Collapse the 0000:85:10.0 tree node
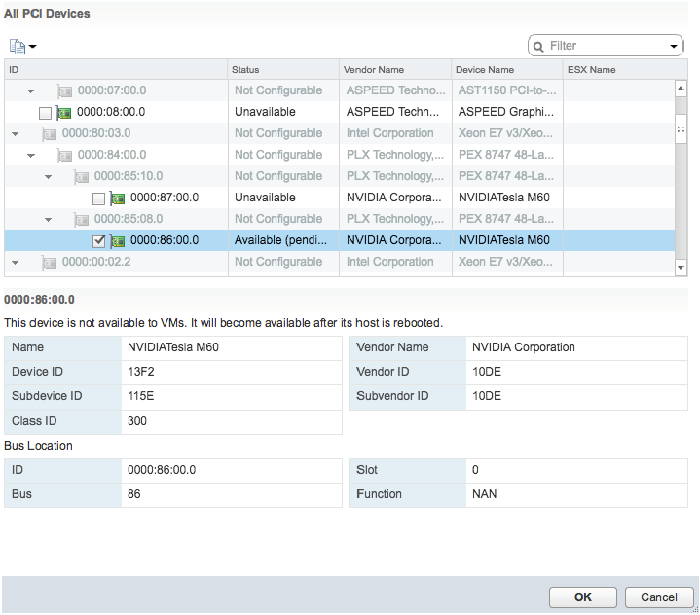This screenshot has width=700, height=615. pyautogui.click(x=48, y=177)
